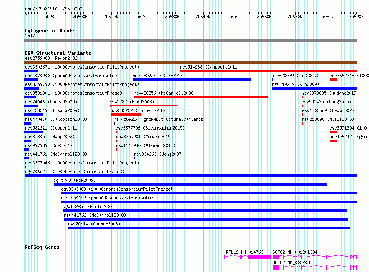
Task: Select nsv4054109 (gnomADStructuralVariants) label
Action: pyautogui.click(x=107, y=198)
